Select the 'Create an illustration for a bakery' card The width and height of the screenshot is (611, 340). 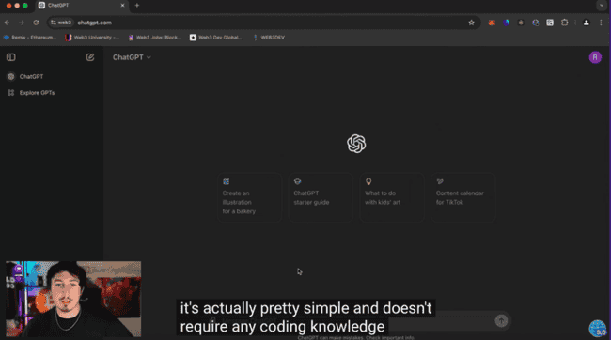(249, 197)
